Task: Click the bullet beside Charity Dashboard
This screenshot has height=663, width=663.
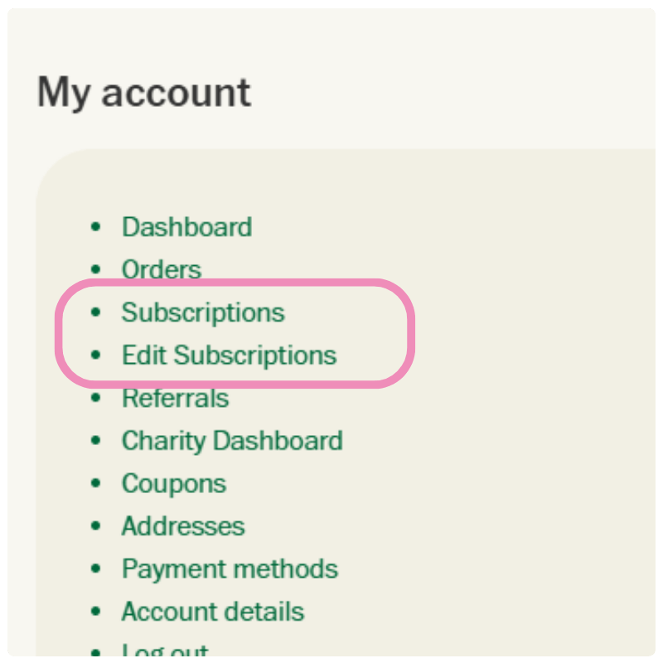Action: coord(96,441)
